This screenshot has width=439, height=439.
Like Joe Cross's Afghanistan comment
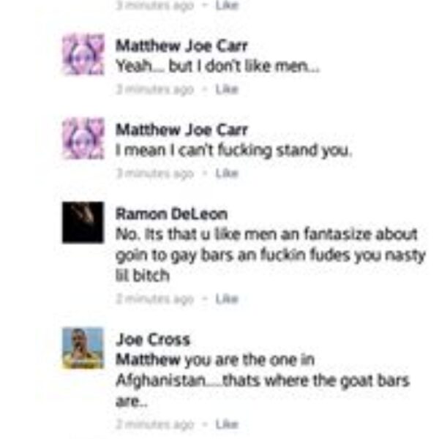(x=227, y=424)
